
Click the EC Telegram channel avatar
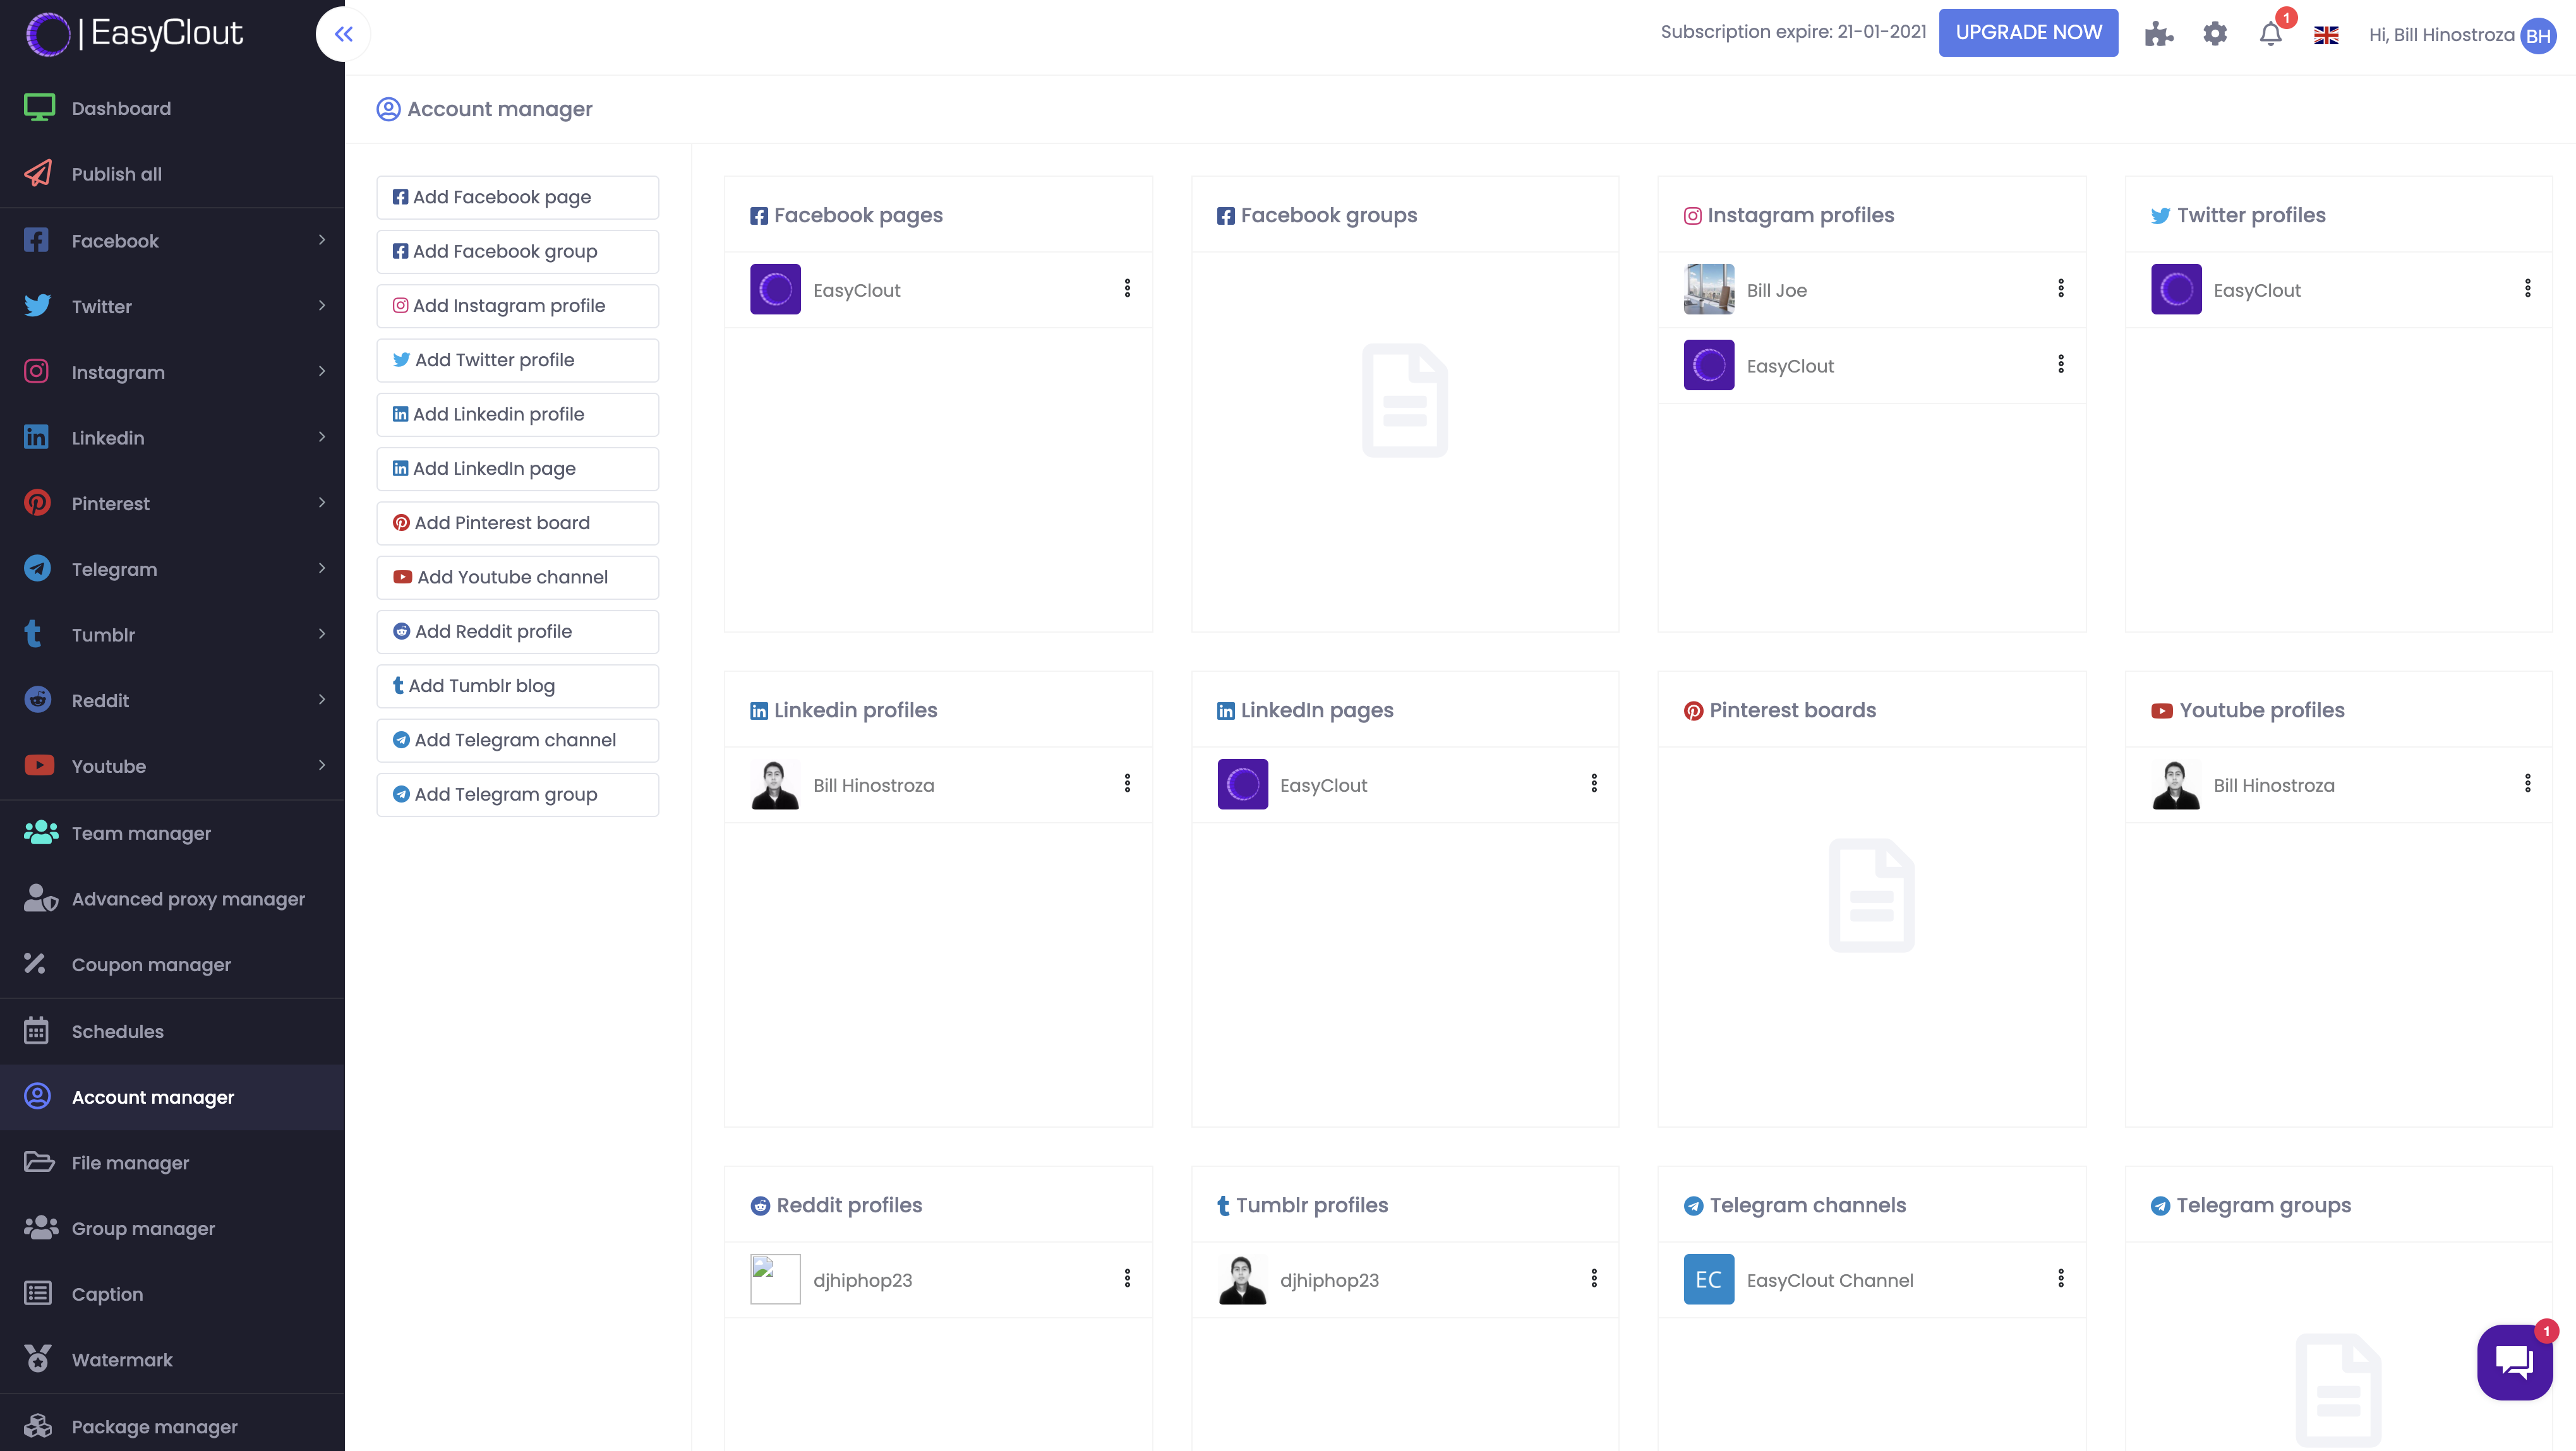1709,1279
